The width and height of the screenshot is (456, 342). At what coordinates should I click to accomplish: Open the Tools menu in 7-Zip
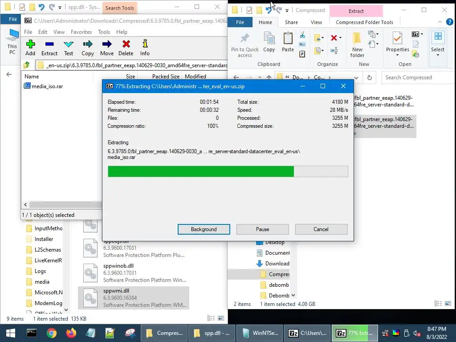pyautogui.click(x=104, y=32)
